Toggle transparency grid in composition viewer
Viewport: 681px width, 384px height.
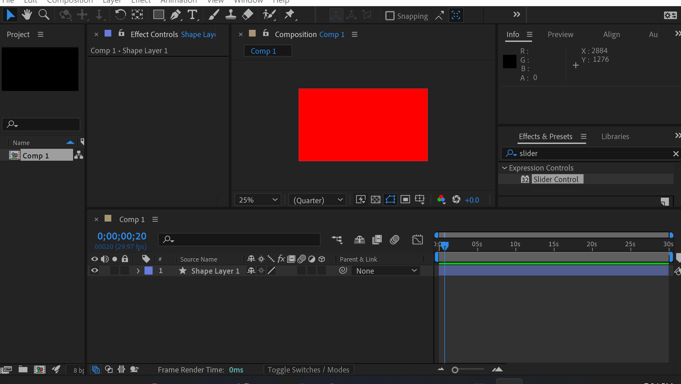tap(375, 200)
